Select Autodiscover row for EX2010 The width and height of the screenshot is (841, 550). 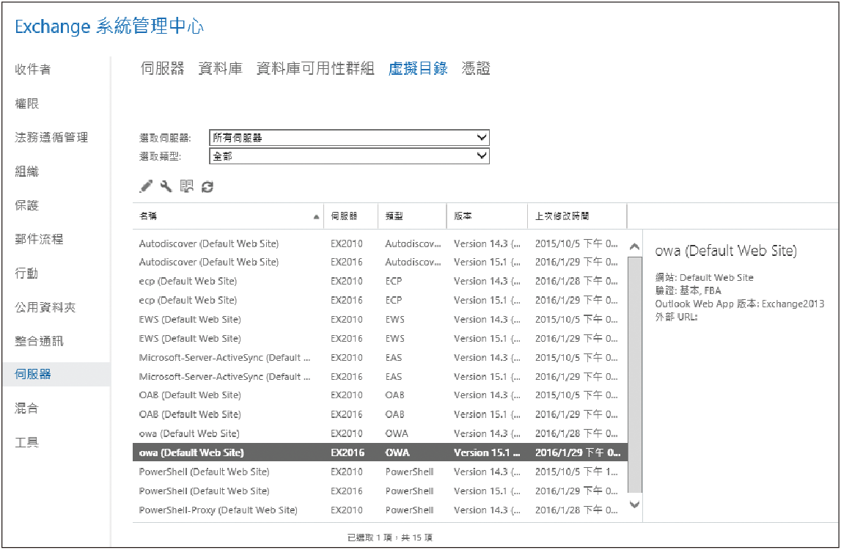point(380,243)
